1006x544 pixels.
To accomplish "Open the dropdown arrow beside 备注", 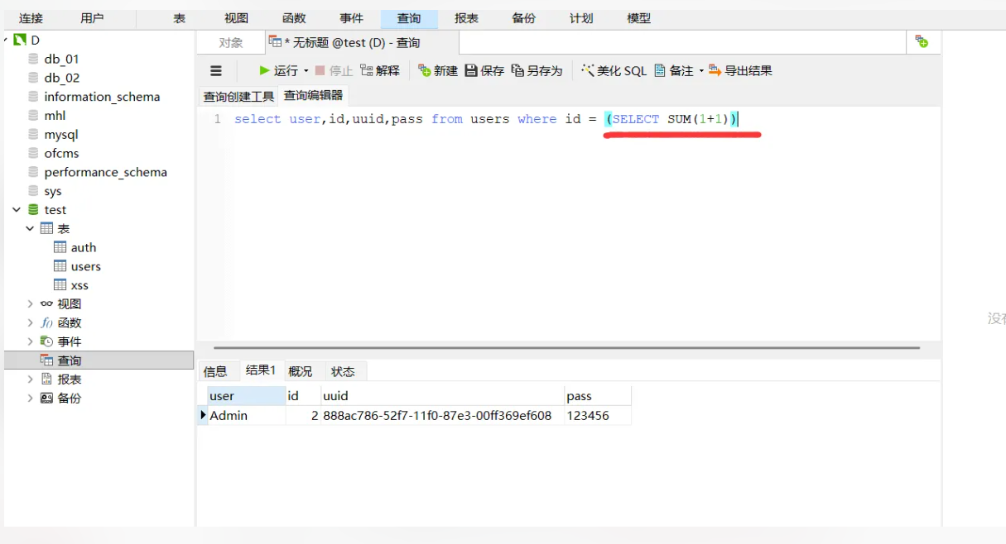I will tap(701, 70).
